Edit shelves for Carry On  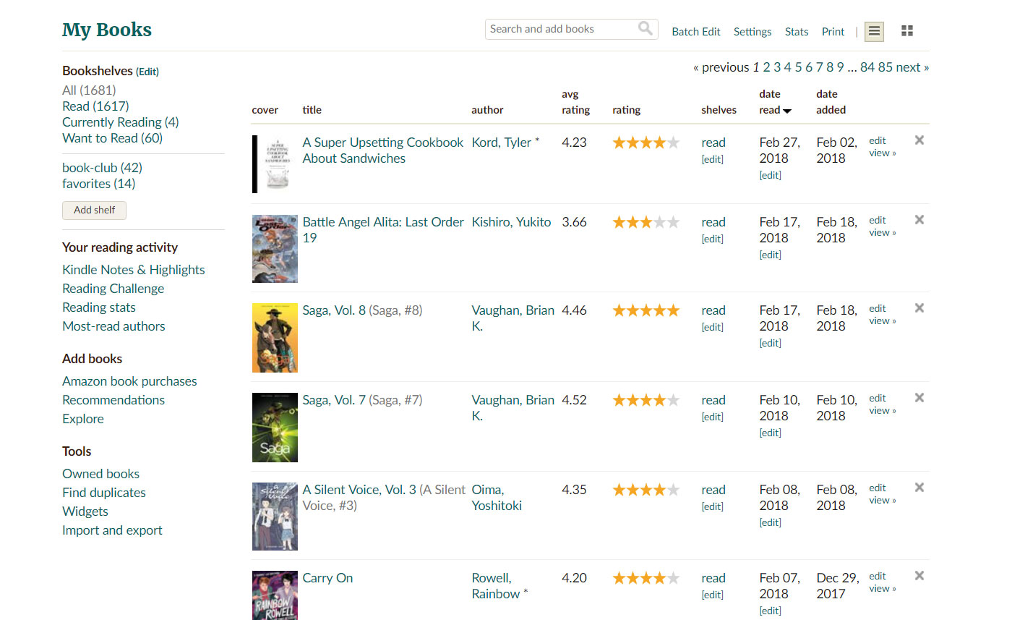pos(712,595)
